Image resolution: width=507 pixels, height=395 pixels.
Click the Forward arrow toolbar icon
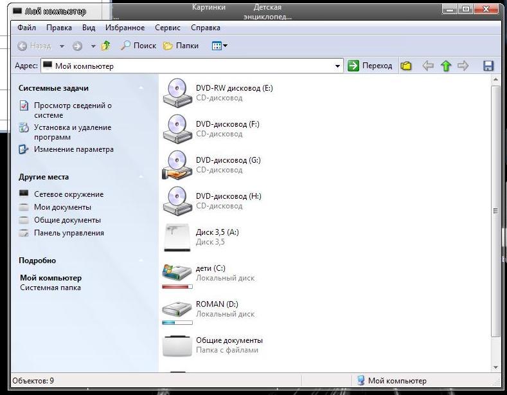click(77, 46)
